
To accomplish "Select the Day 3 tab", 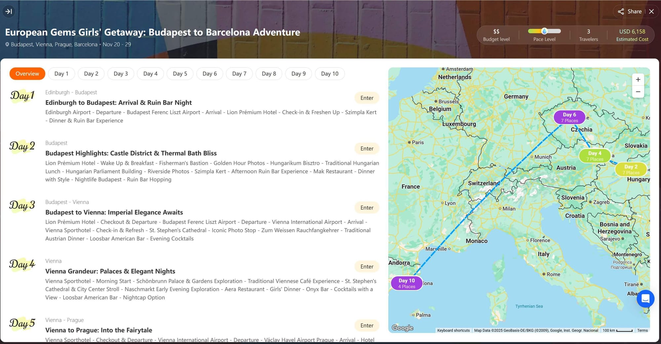I will pos(121,74).
